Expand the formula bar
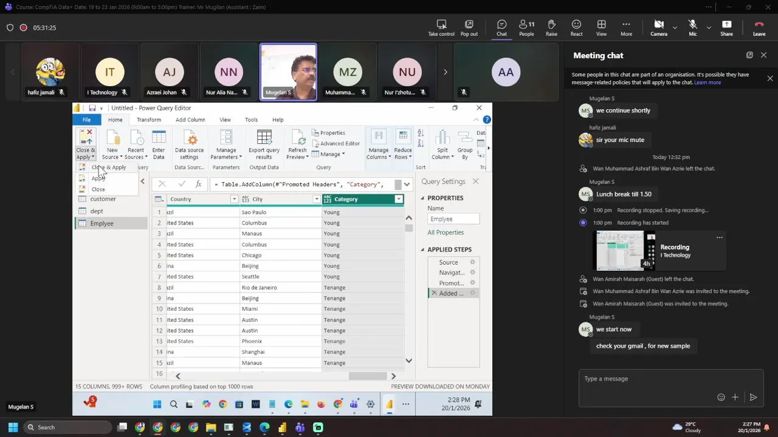The height and width of the screenshot is (437, 778). [407, 184]
